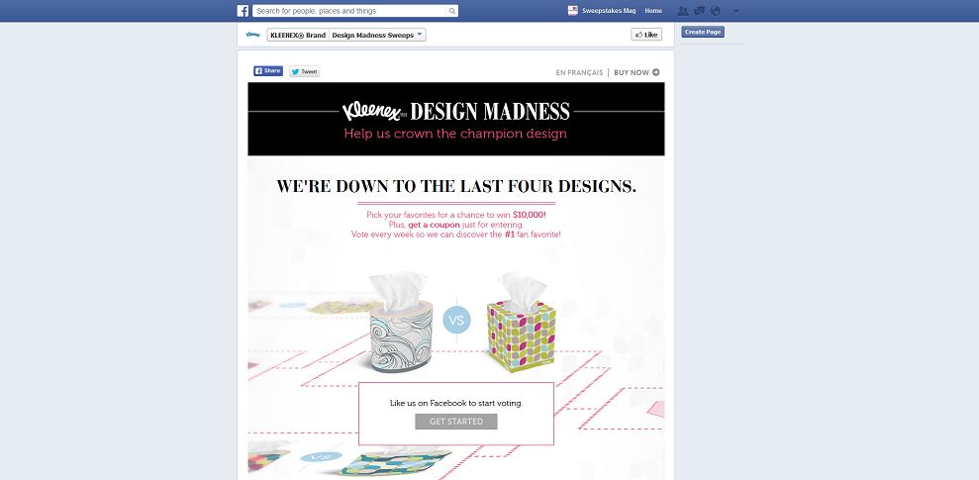
Task: Click the Get Started button
Action: [456, 422]
